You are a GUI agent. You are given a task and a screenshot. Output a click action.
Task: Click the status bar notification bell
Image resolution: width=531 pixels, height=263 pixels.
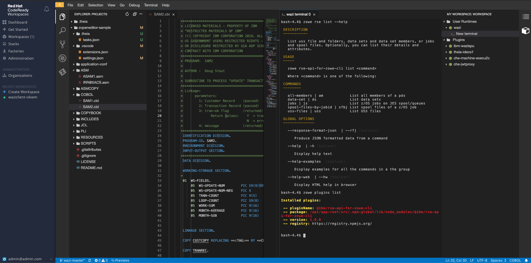click(x=526, y=261)
